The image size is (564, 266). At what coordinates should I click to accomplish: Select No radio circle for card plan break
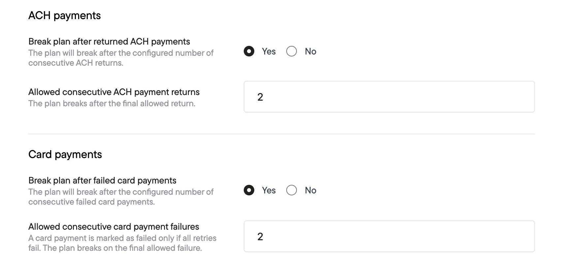(292, 190)
